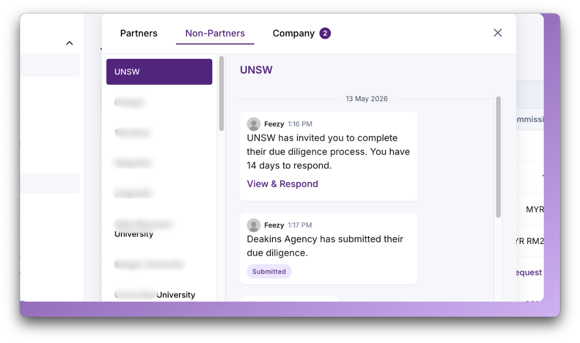Switch to the Partners tab
Screen dimensions: 580x343
point(139,33)
